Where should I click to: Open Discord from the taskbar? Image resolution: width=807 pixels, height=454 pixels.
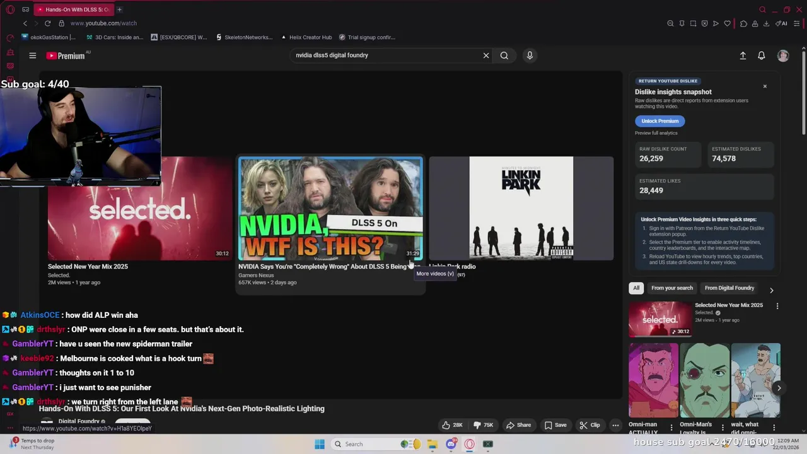coord(451,444)
